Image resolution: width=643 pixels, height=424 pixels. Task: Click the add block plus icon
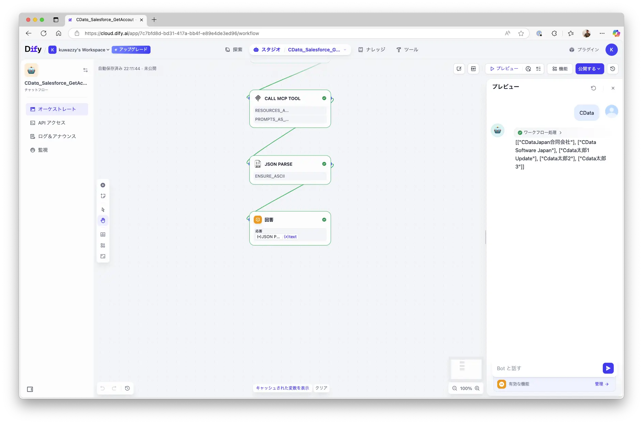103,185
